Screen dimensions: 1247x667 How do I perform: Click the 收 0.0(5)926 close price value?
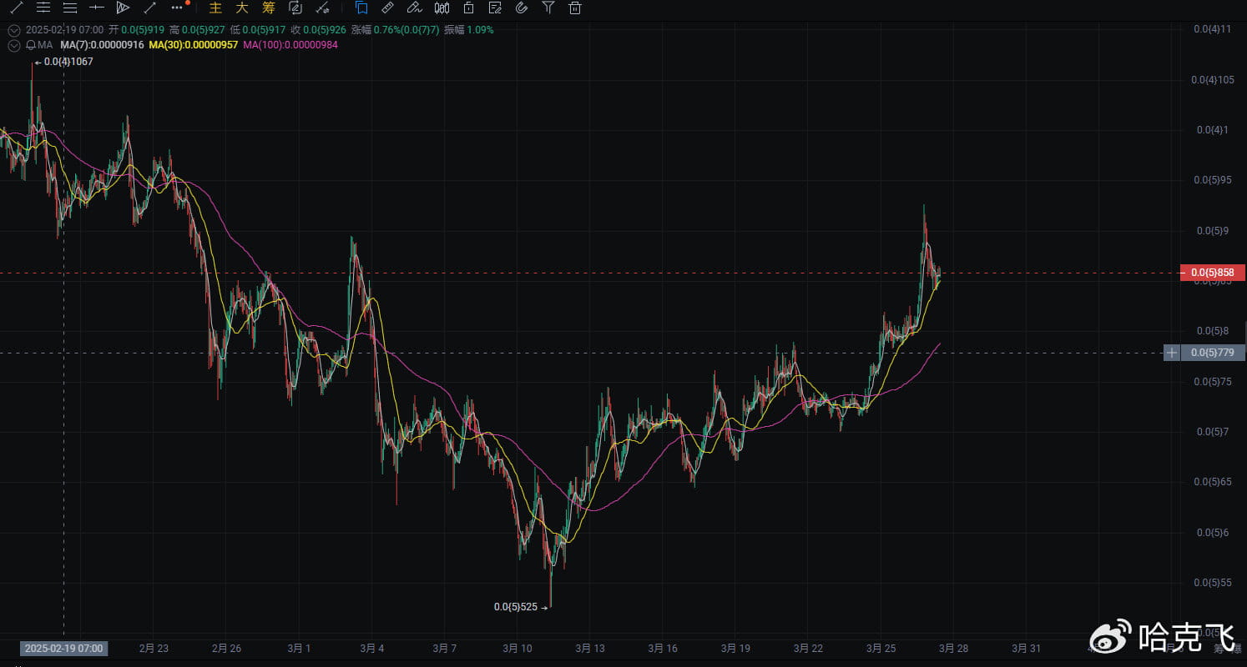point(318,30)
